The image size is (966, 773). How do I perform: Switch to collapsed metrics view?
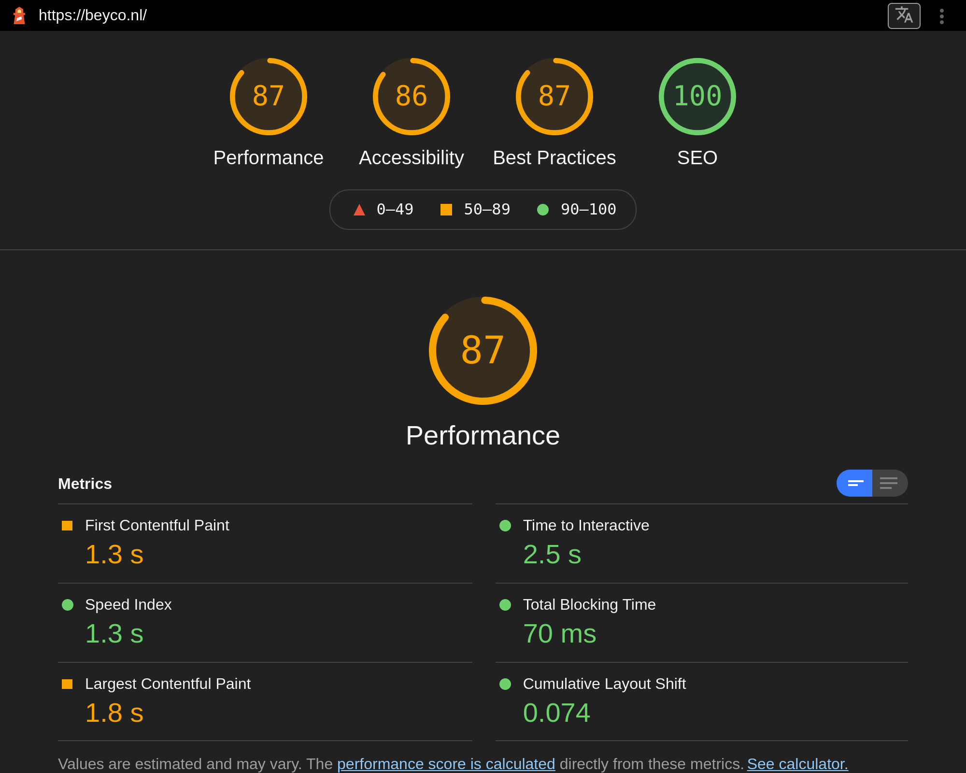click(x=854, y=483)
